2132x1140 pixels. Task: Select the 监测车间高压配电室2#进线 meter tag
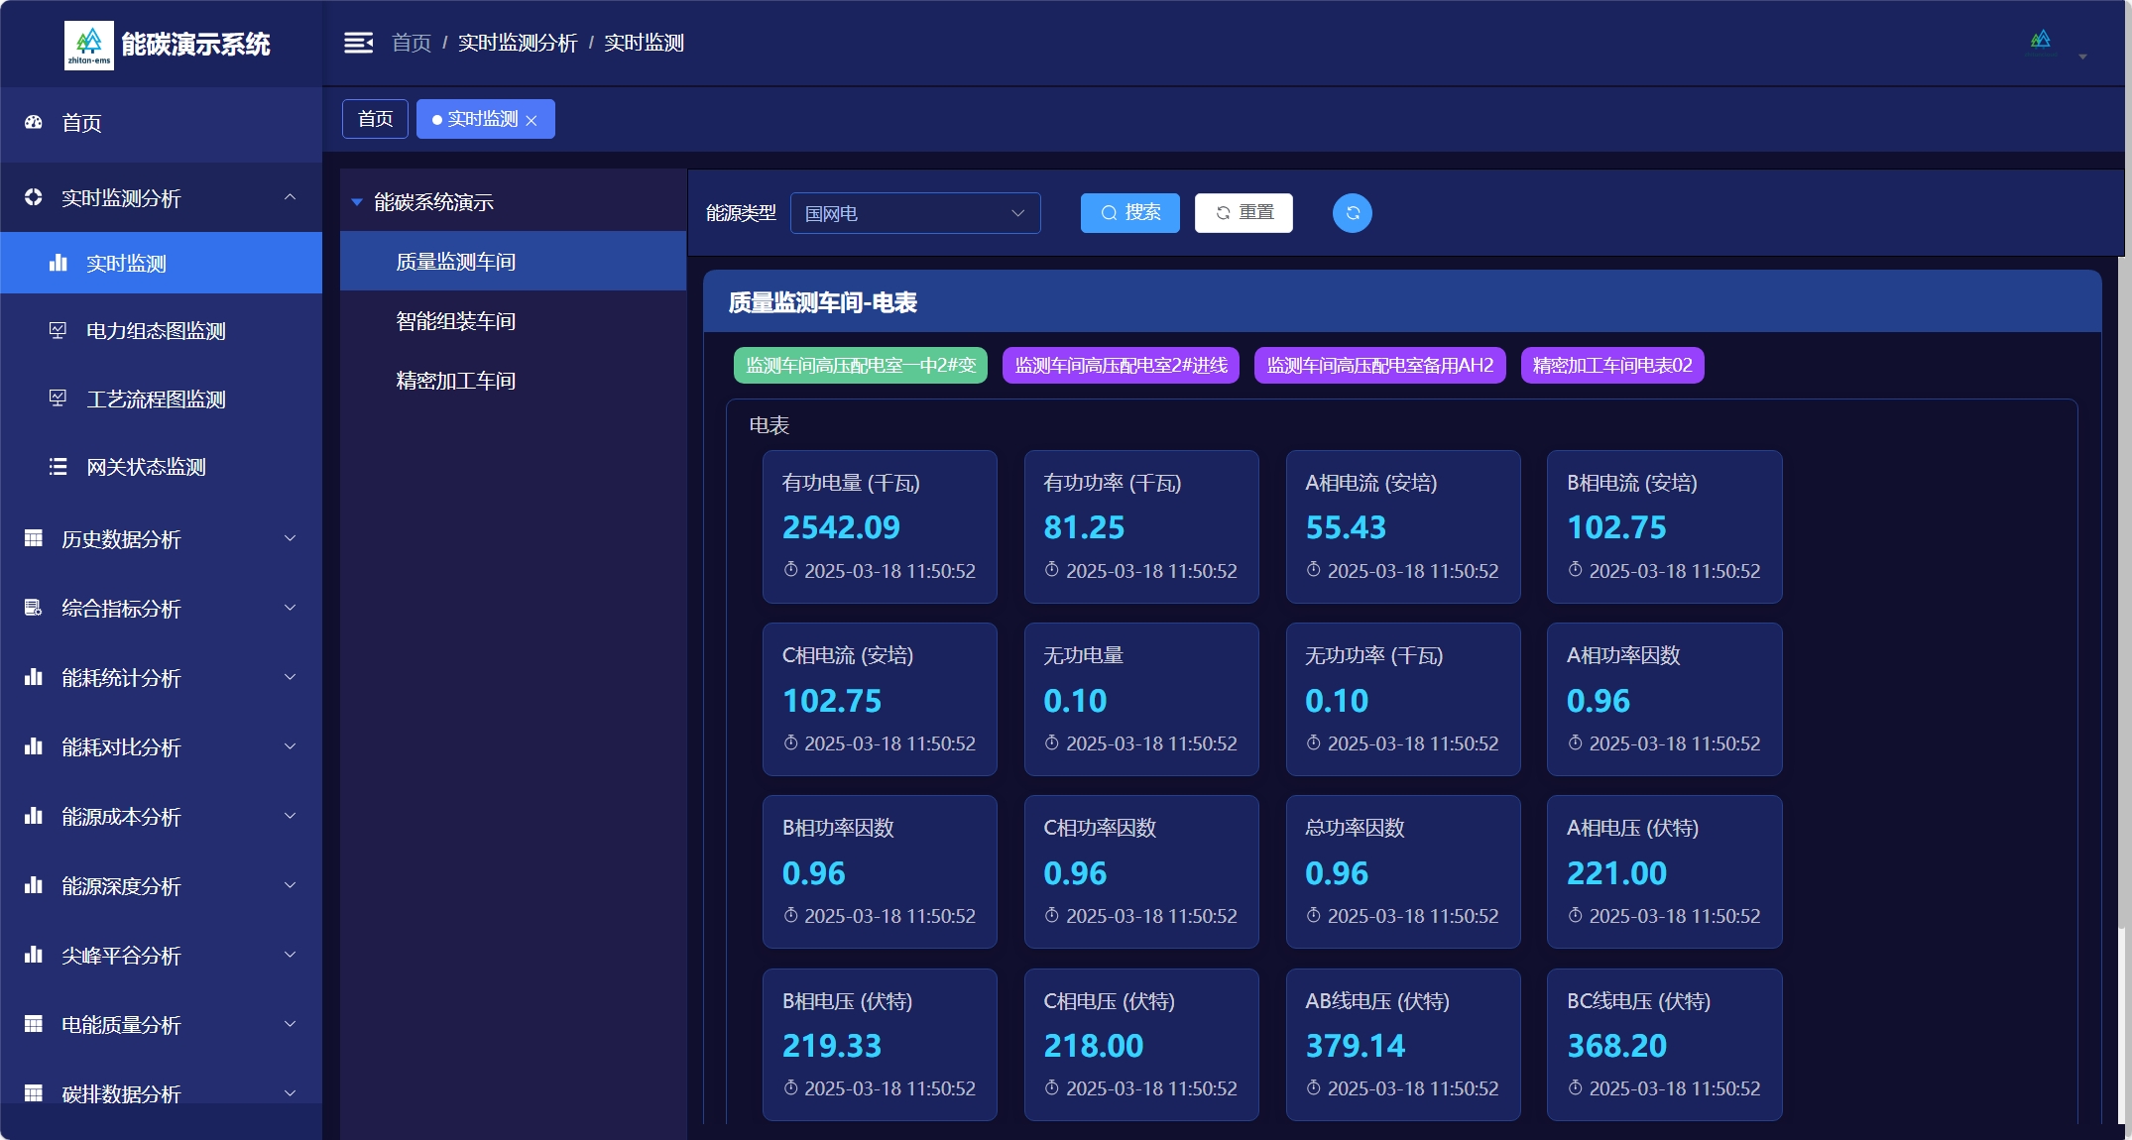pyautogui.click(x=1121, y=365)
